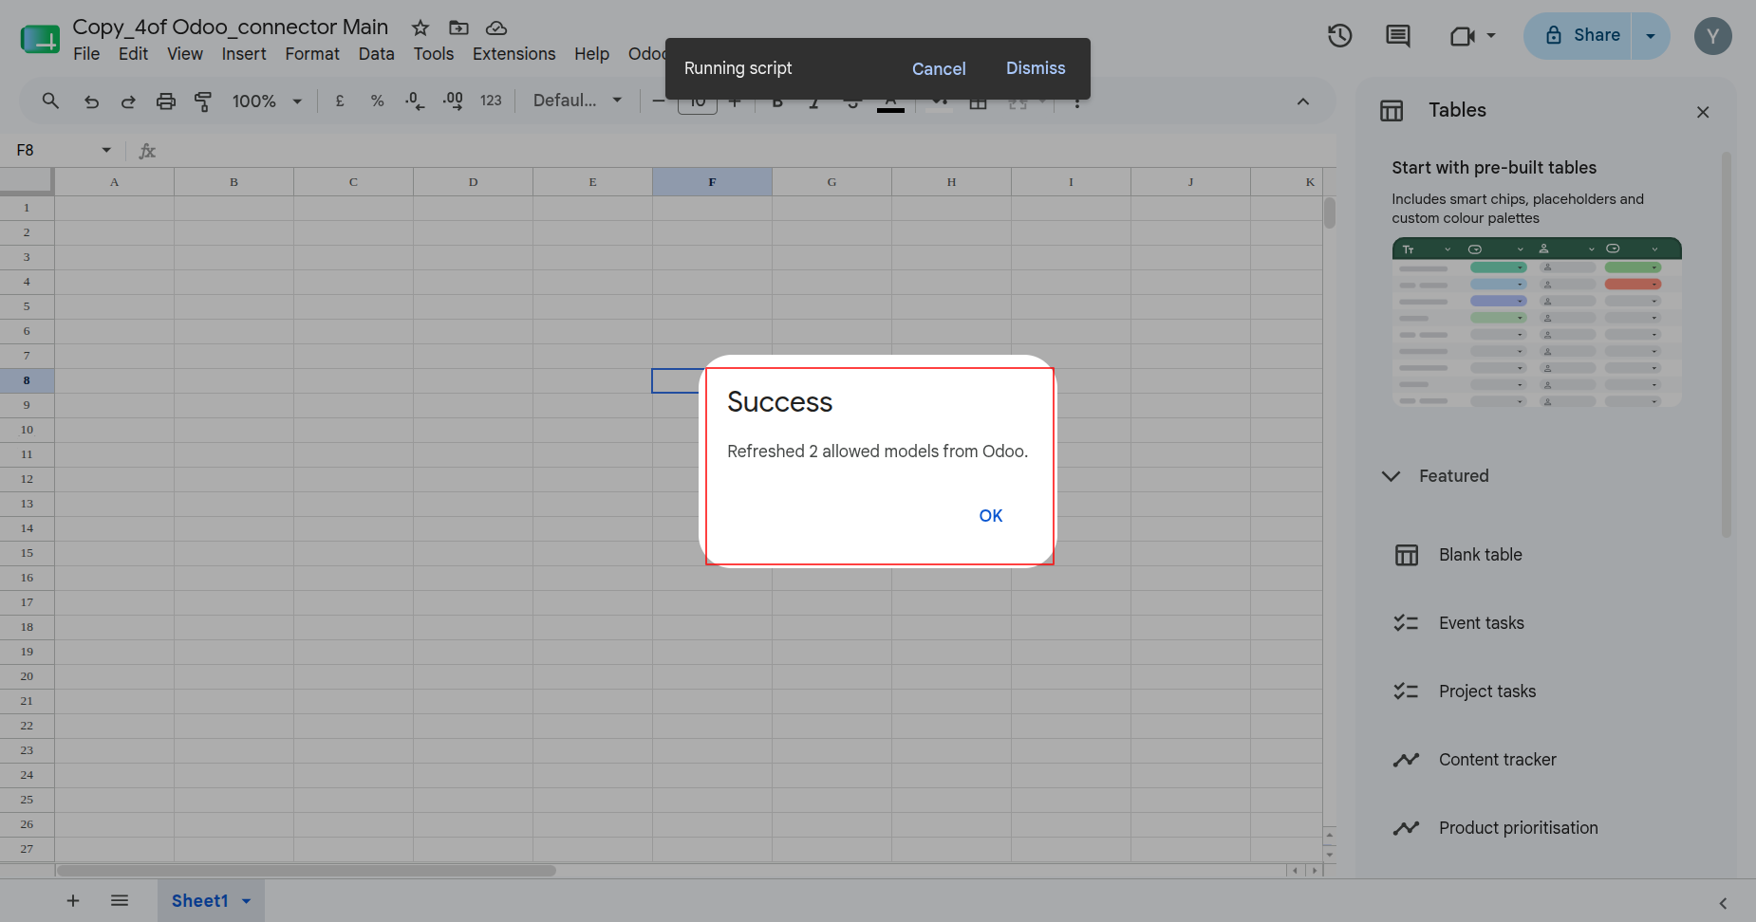Screen dimensions: 1756x922
Task: Click the document title text
Action: click(231, 27)
